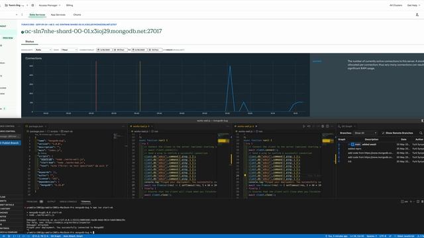Click the end time field

tap(155, 50)
